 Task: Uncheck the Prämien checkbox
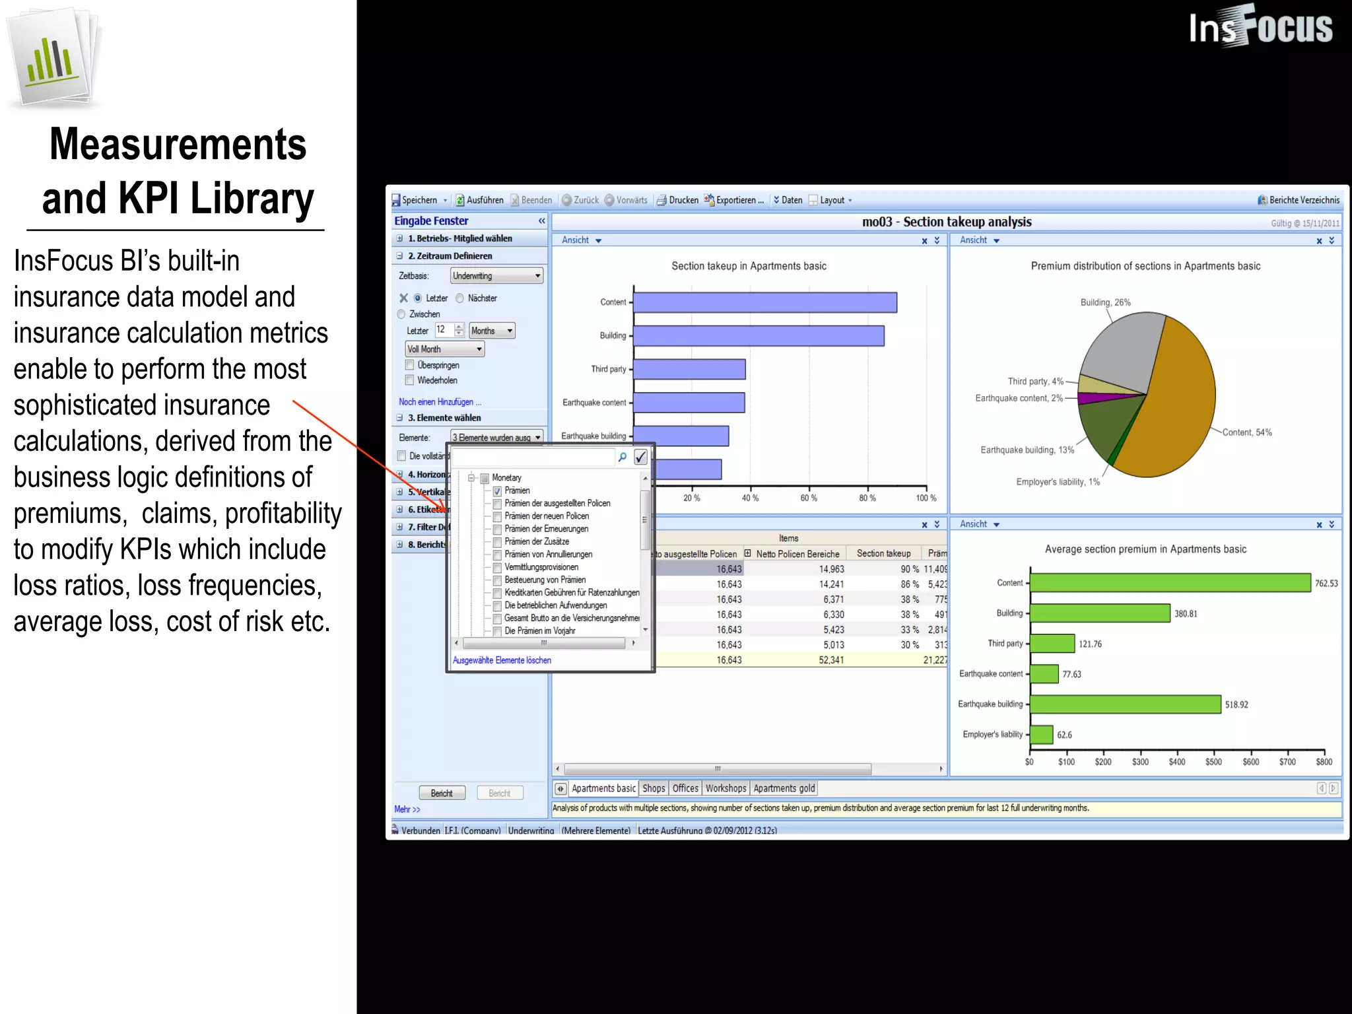coord(497,491)
